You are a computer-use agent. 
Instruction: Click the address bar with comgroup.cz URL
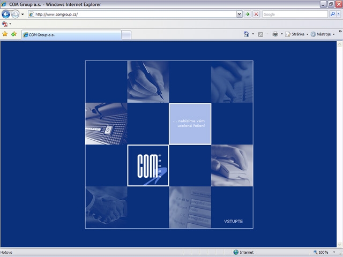tap(132, 14)
